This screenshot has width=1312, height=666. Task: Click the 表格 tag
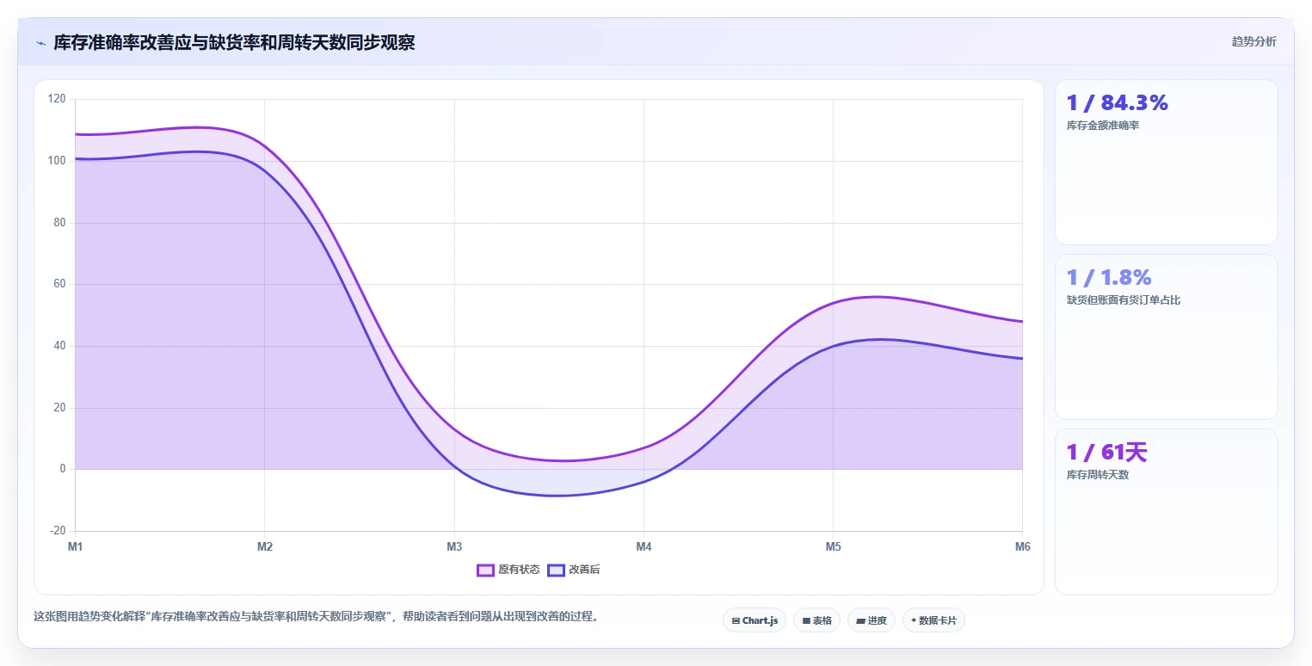pyautogui.click(x=816, y=620)
